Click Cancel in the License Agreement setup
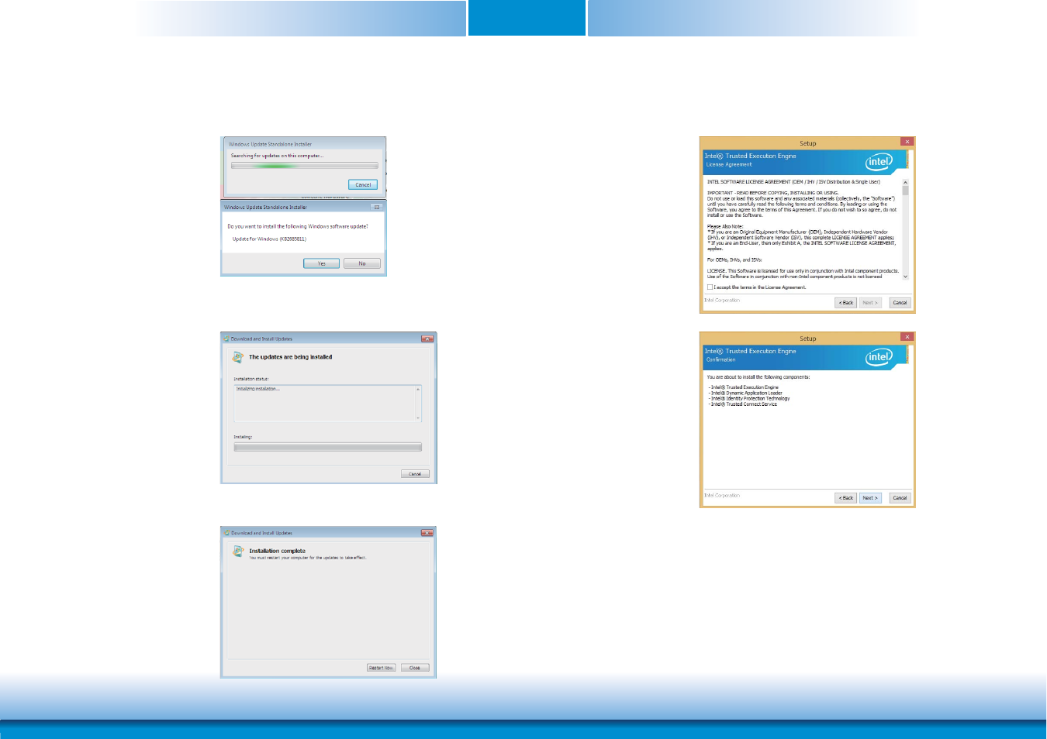The width and height of the screenshot is (1047, 739). tap(900, 303)
